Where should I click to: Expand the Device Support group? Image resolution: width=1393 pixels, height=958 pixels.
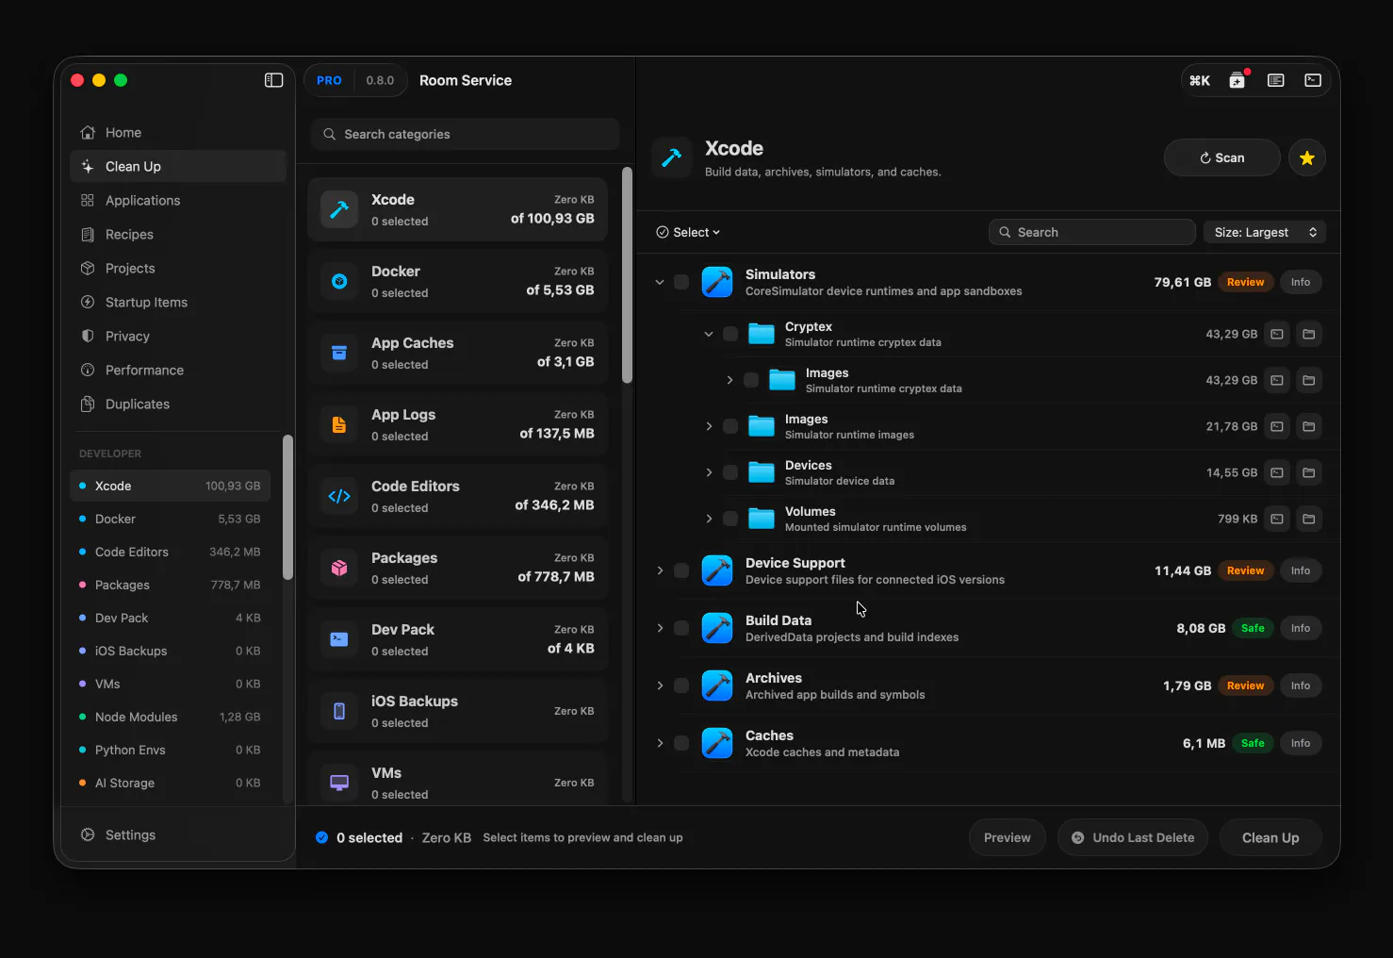click(660, 570)
